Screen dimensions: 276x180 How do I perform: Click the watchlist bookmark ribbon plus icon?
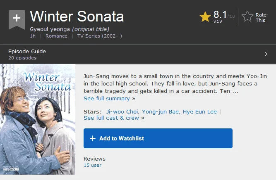point(17,20)
